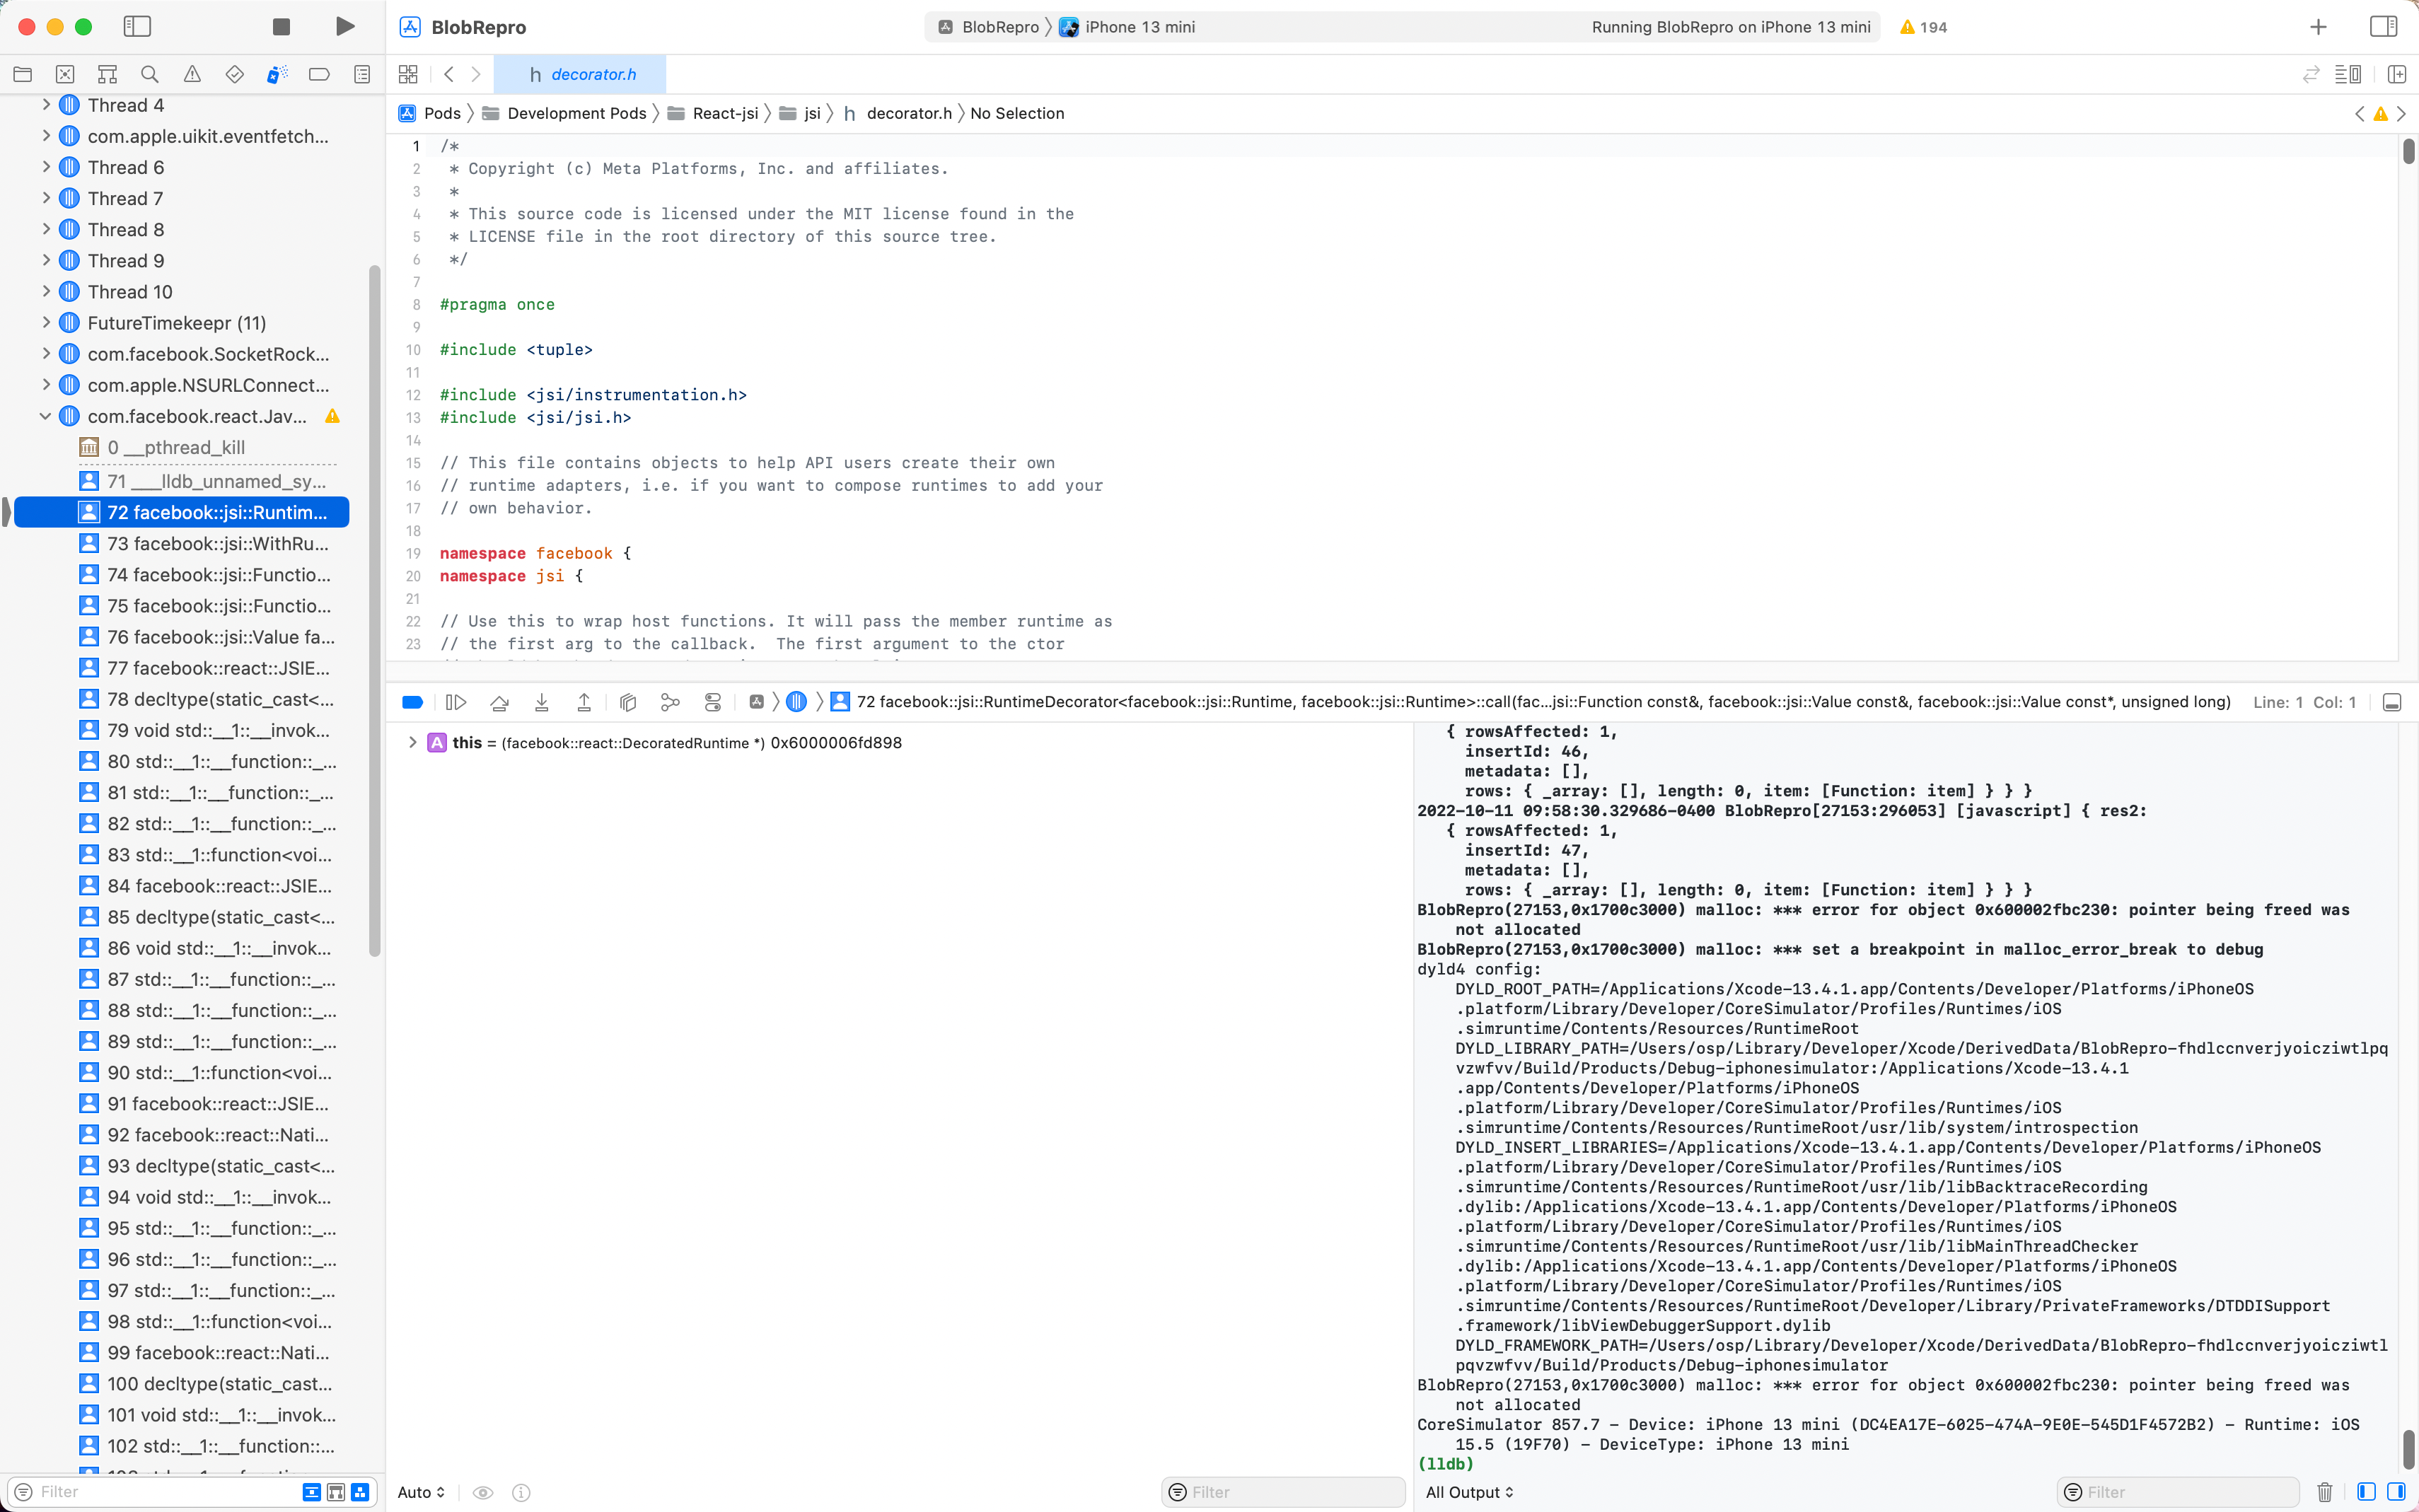Toggle breakpoints activation in debug bar
This screenshot has height=1512, width=2419.
pos(412,702)
